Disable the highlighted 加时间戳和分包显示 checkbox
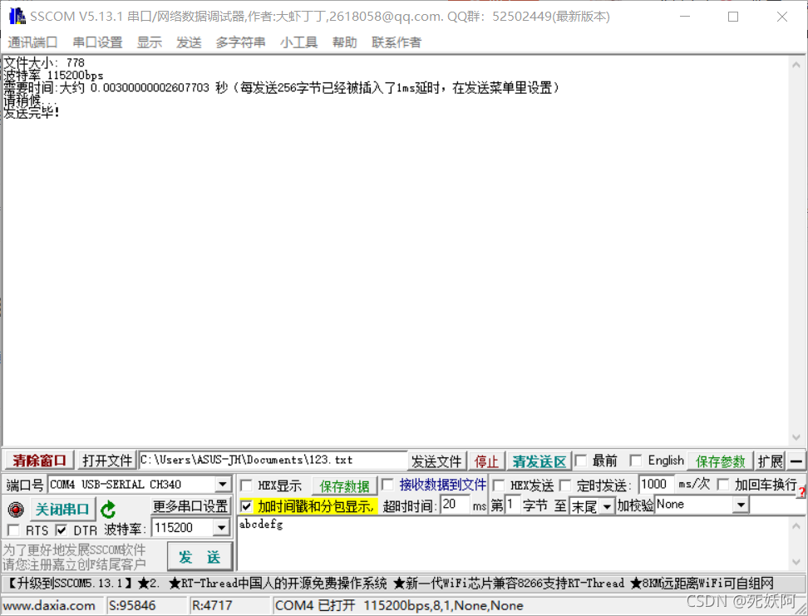The width and height of the screenshot is (808, 616). click(247, 505)
